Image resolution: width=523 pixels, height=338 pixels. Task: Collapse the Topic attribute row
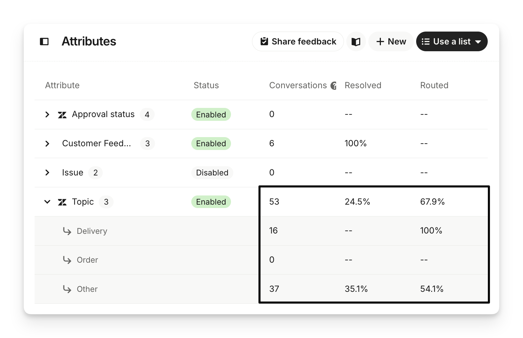click(x=47, y=202)
